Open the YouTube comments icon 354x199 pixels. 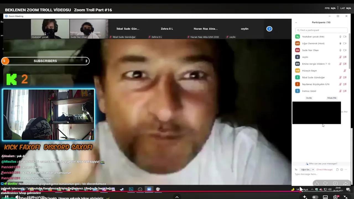[x=335, y=184]
